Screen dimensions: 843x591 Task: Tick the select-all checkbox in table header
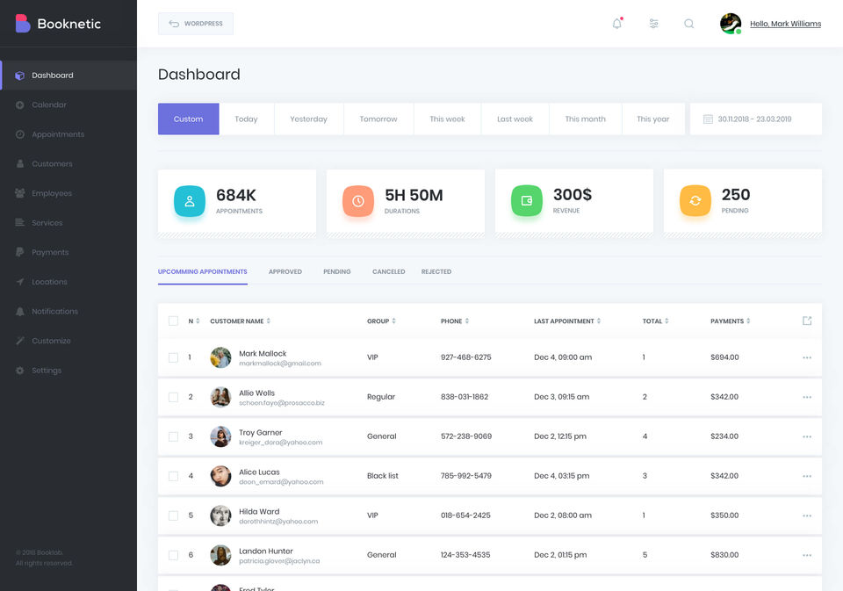(173, 321)
